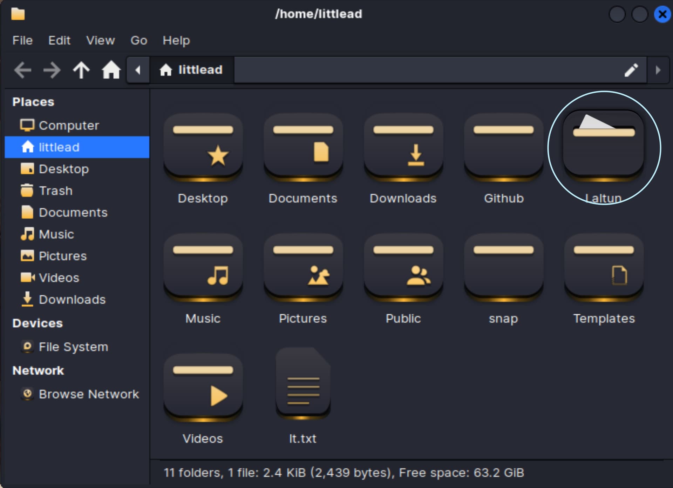
Task: Click the snap folder name label
Action: pos(503,319)
